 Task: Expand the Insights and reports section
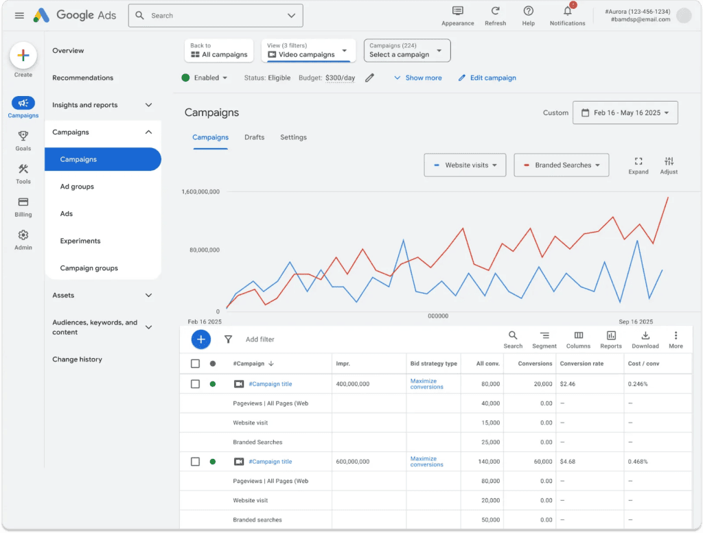pyautogui.click(x=102, y=105)
